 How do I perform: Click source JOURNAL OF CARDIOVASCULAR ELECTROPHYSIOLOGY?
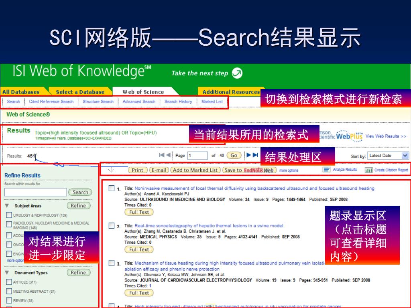[x=196, y=280]
